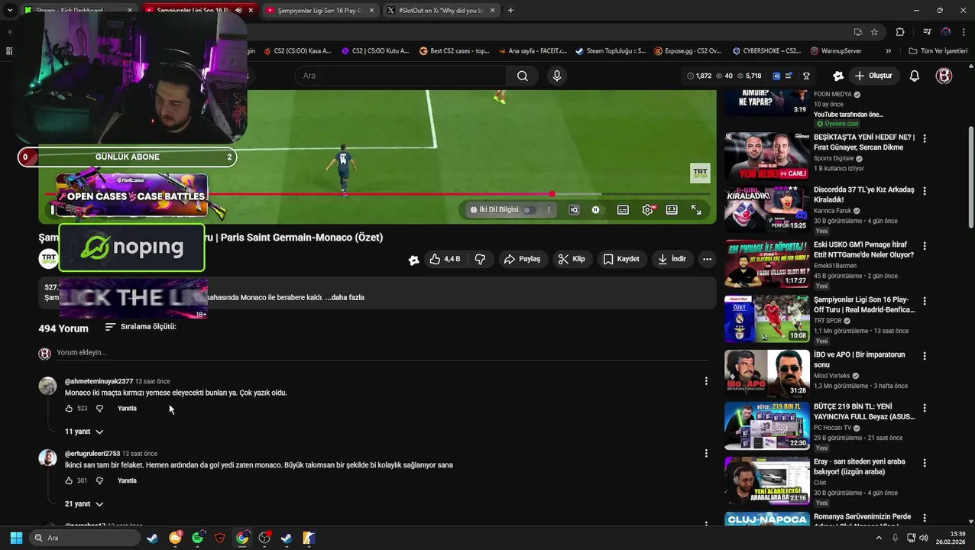Bookmark this page with the star icon
This screenshot has width=975, height=550.
pyautogui.click(x=874, y=31)
